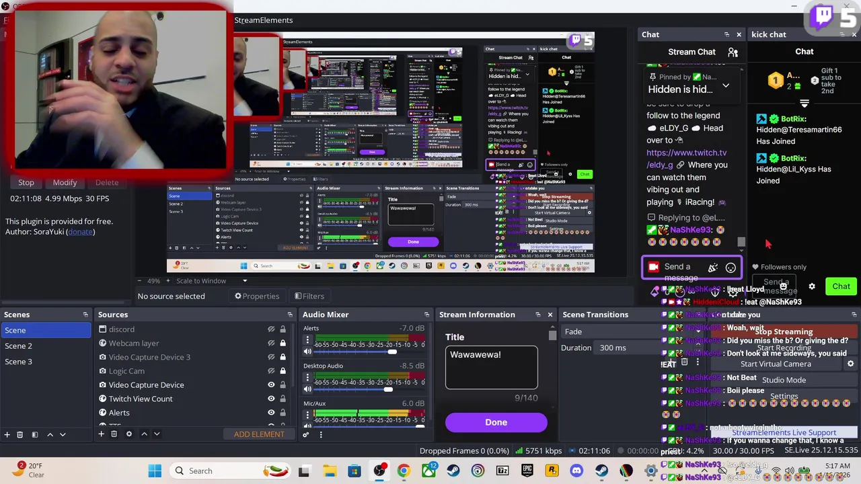Pop out the Stream Information dock
861x484 pixels.
pyautogui.click(x=537, y=315)
